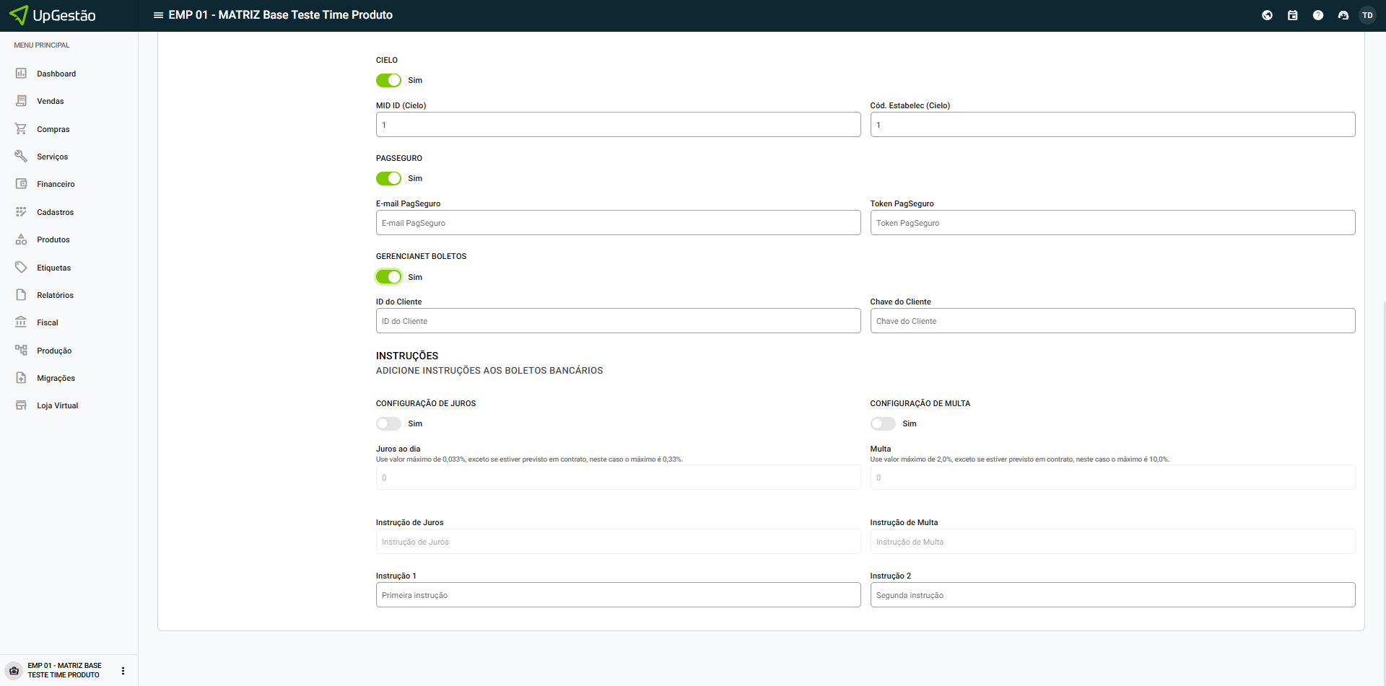Go to Dashboard in the sidebar

point(56,74)
